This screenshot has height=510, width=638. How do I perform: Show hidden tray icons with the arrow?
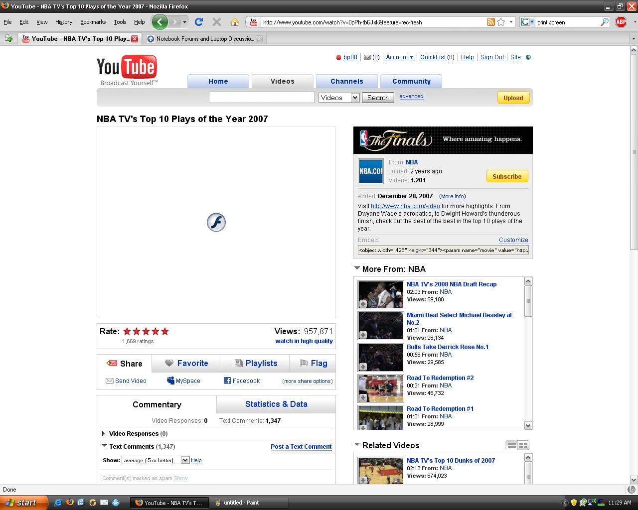(565, 503)
